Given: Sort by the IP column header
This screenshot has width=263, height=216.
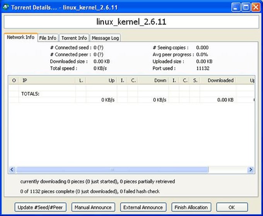Looking at the screenshot, I should coord(47,81).
